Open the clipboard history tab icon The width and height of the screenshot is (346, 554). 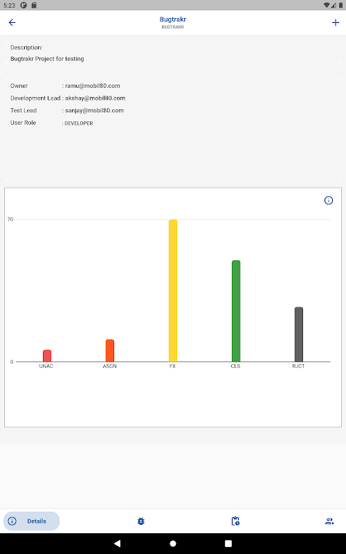[x=235, y=521]
